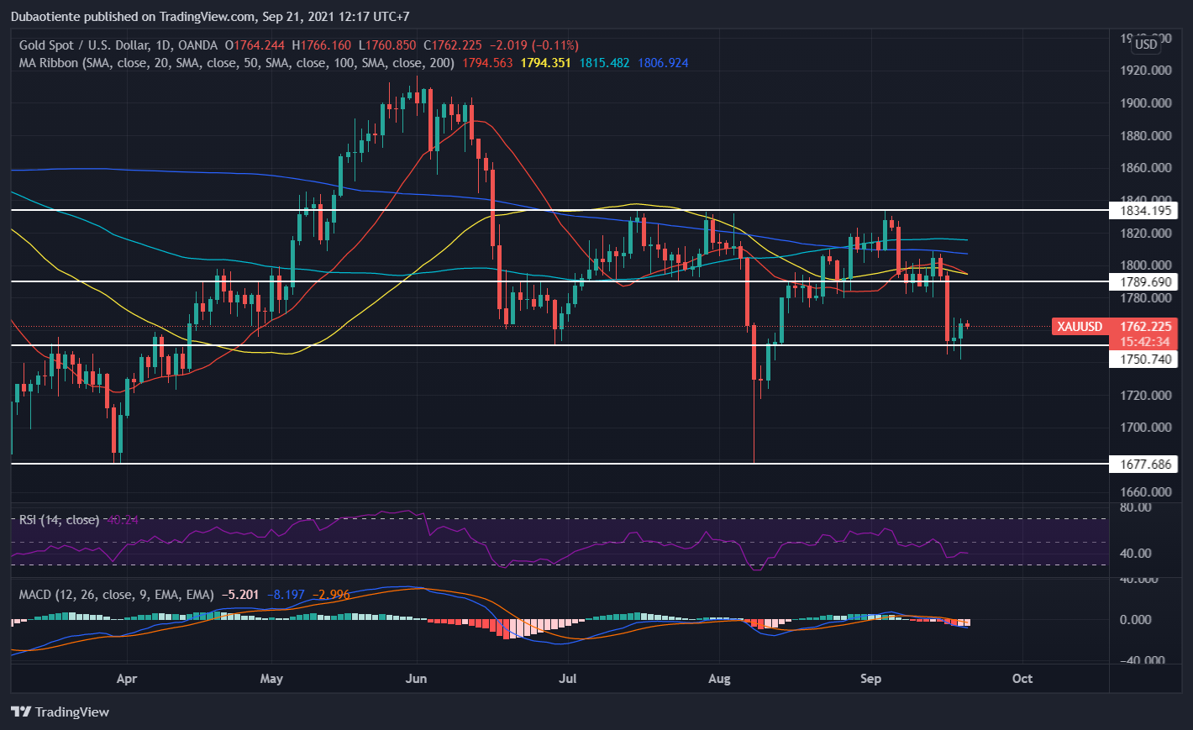
Task: Click the 15:42:34 bar countdown timer
Action: 1145,342
